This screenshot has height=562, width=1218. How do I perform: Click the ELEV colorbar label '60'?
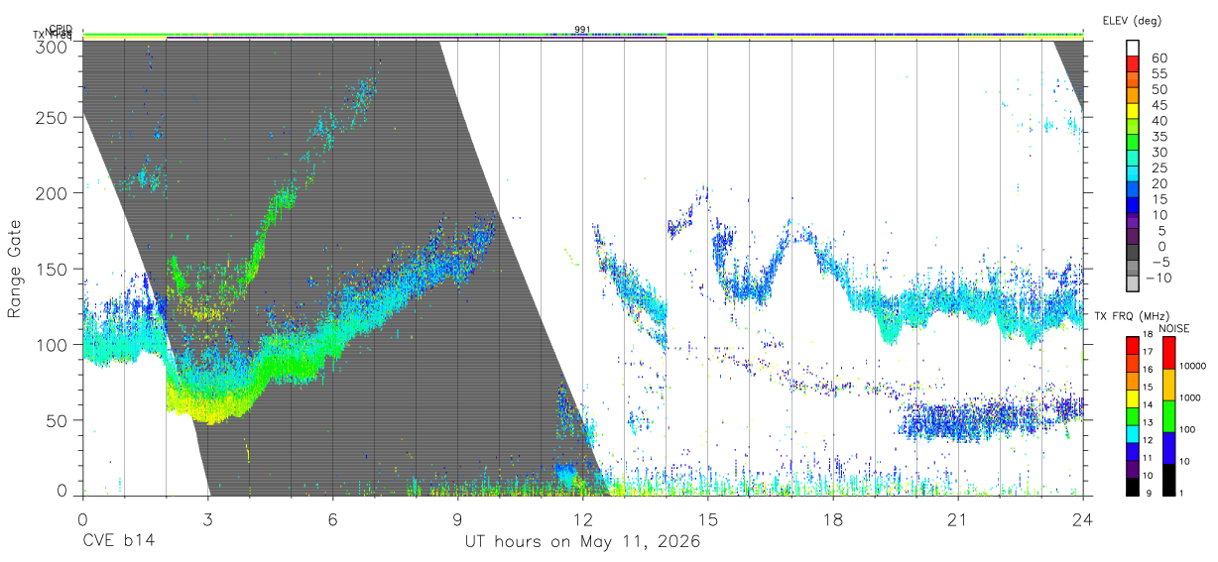1157,58
